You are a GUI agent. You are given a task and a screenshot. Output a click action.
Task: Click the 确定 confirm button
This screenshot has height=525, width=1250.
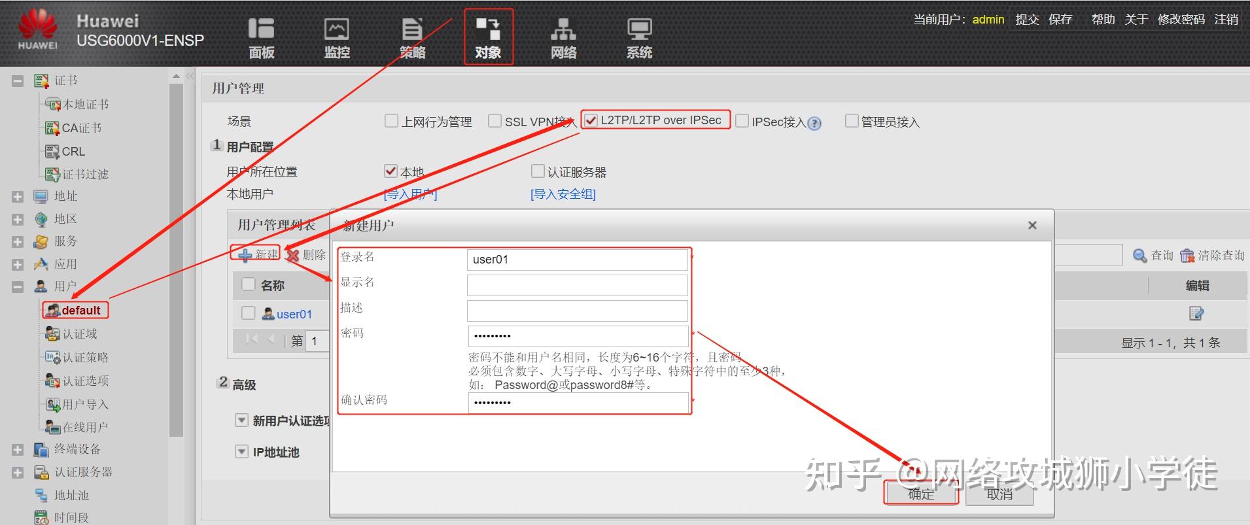point(921,494)
